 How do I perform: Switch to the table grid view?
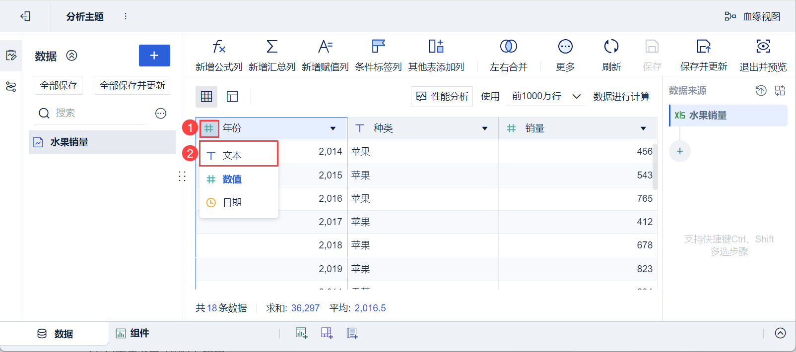click(206, 97)
